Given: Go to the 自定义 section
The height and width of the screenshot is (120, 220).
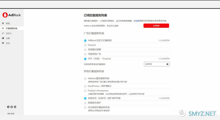Looking at the screenshot, I should coord(9,33).
